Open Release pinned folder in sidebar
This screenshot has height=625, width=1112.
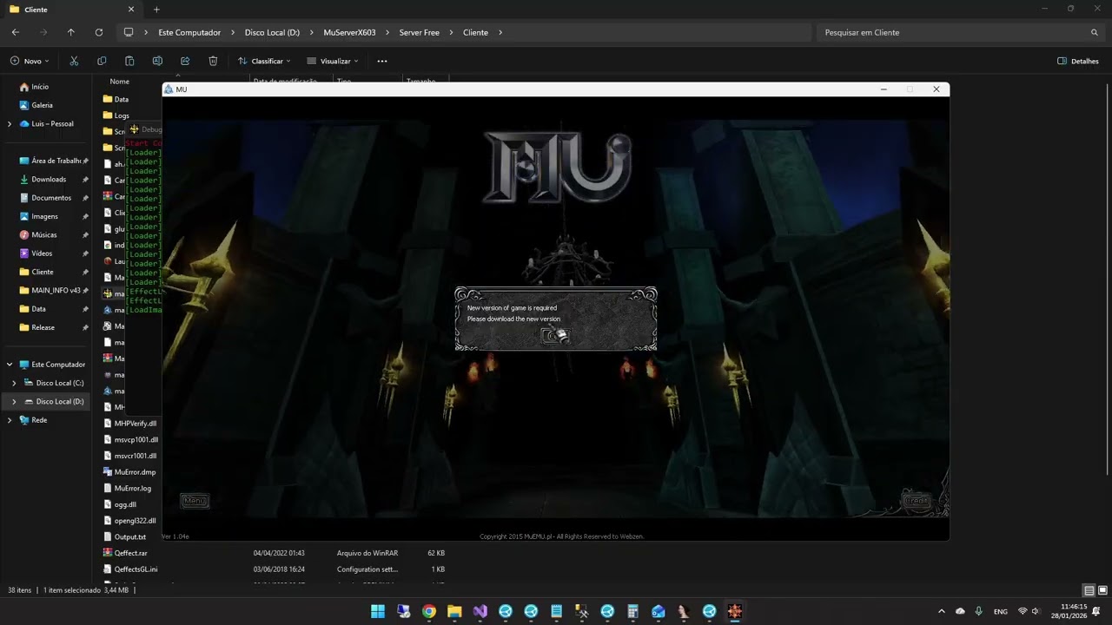tap(43, 327)
